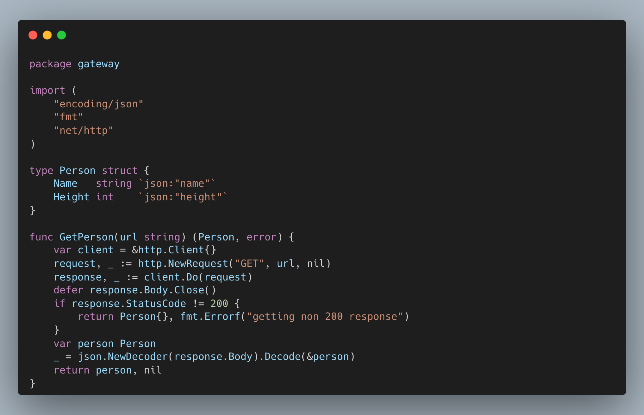Click the GetPerson function name
The image size is (644, 415).
coord(87,237)
